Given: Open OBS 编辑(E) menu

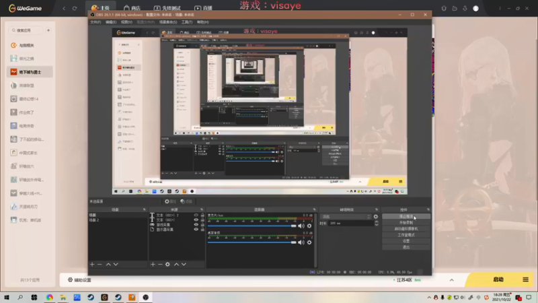Looking at the screenshot, I should point(111,22).
